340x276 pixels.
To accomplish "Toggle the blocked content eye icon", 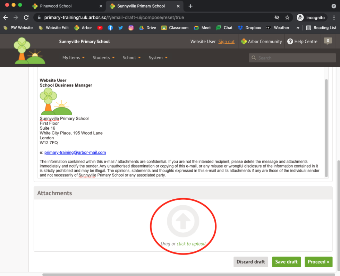I will click(277, 17).
